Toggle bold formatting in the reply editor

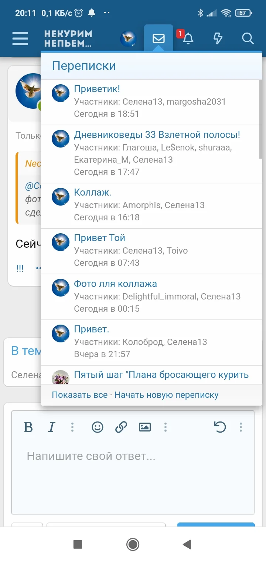[x=28, y=427]
